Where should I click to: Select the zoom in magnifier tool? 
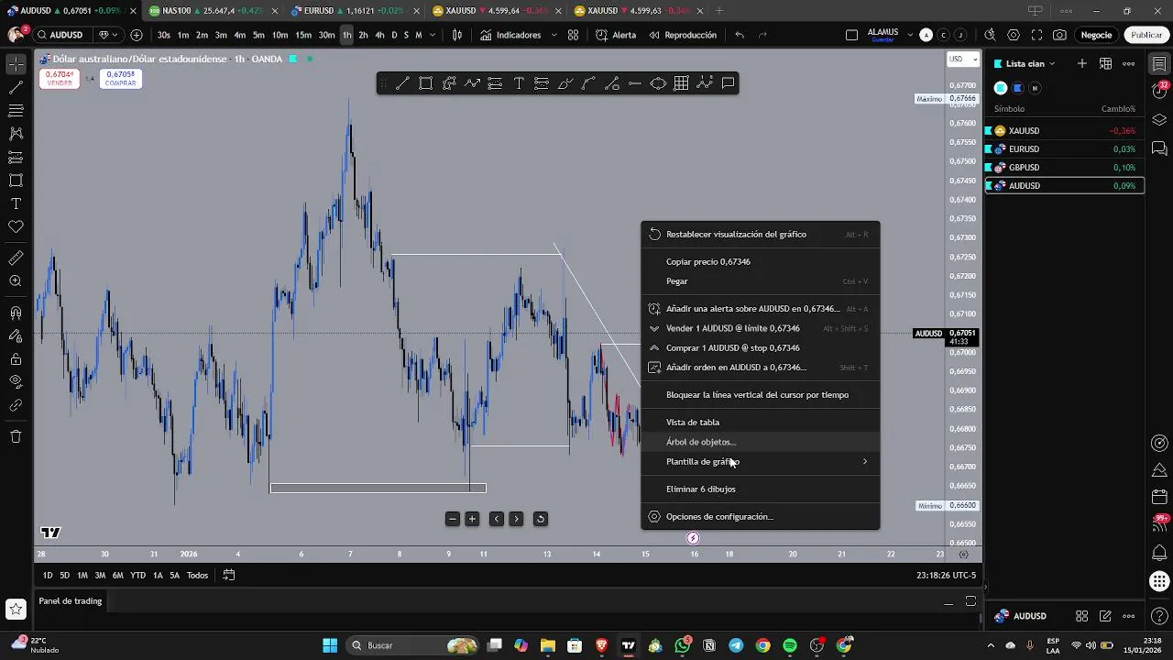16,281
